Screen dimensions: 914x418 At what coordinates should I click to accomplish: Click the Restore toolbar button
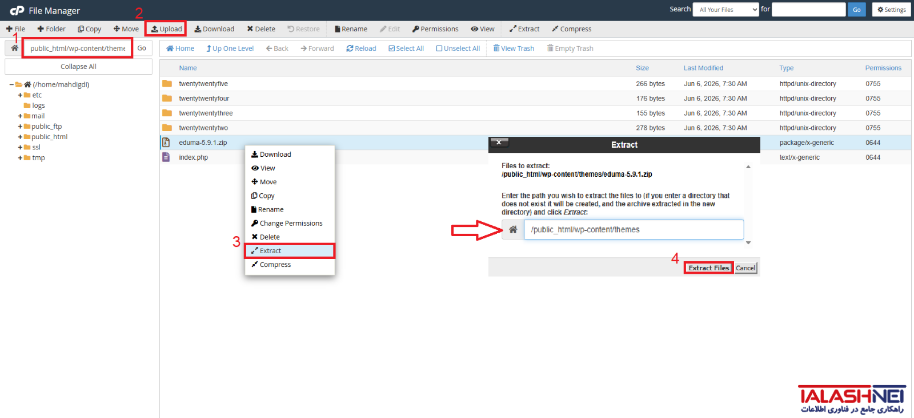coord(303,29)
